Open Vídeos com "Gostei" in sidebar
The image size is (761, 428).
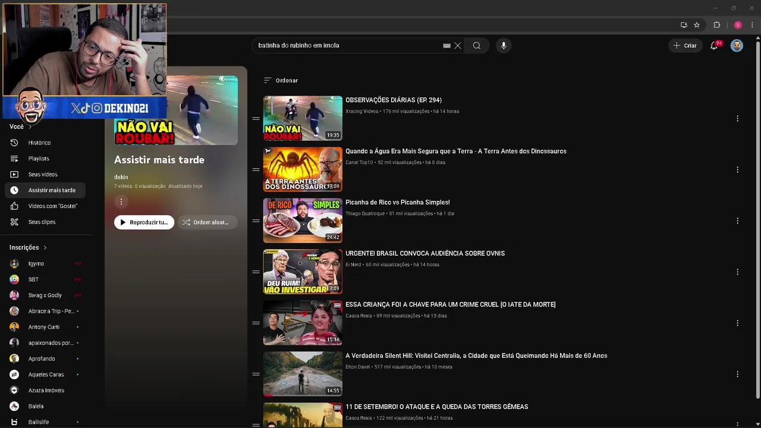[45, 206]
